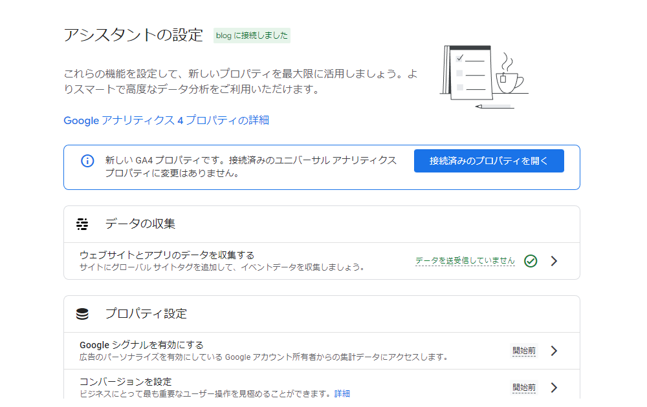This screenshot has height=407, width=647.
Task: Click the 'blog に接続しました' badge
Action: click(252, 36)
